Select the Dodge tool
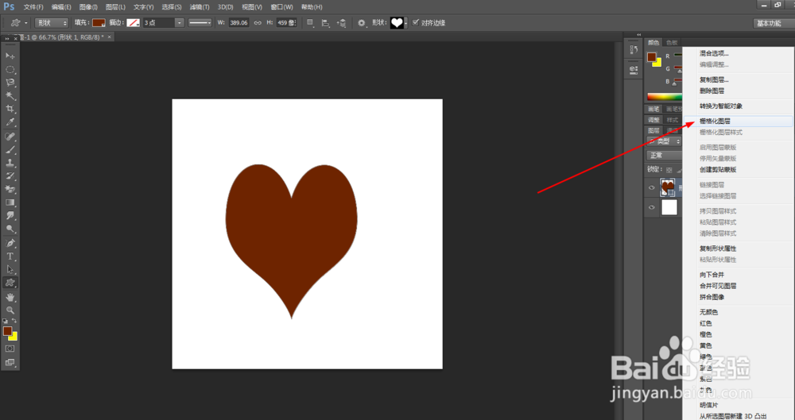Screen dimensions: 795x420 click(10, 229)
